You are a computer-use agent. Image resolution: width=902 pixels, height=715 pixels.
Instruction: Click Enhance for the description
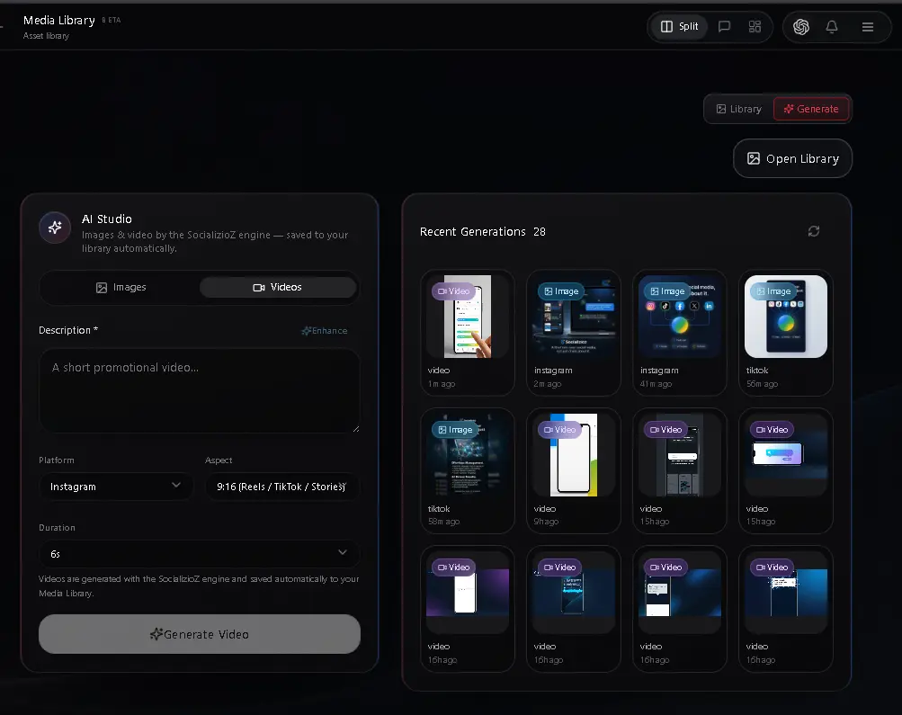(325, 331)
